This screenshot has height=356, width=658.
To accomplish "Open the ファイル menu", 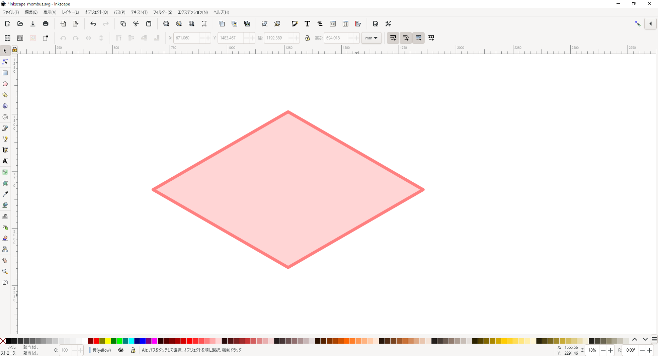I will pos(11,12).
